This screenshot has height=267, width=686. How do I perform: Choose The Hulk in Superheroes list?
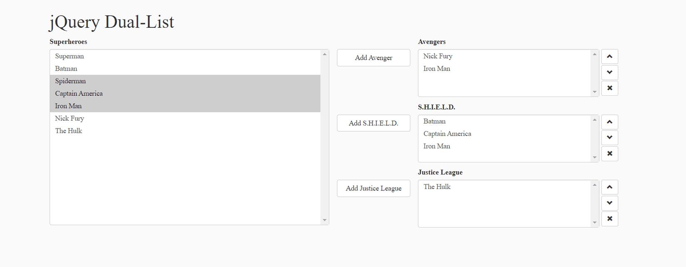[x=69, y=131]
